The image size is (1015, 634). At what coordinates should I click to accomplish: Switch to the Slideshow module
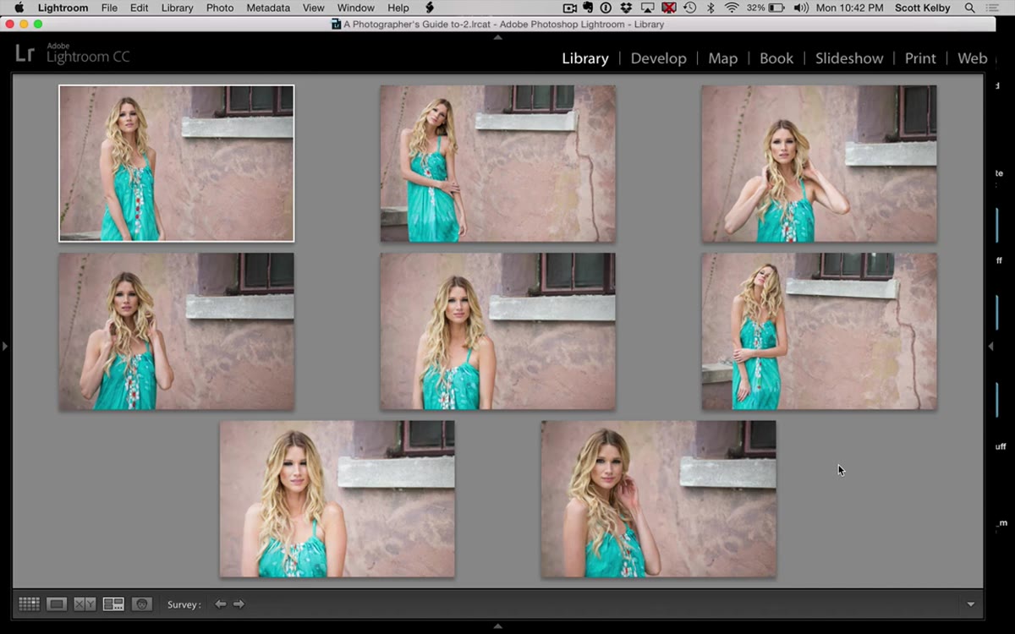pyautogui.click(x=849, y=58)
